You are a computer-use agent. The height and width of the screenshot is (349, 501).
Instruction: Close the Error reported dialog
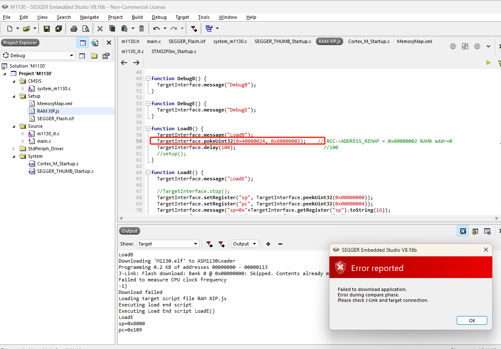pyautogui.click(x=486, y=250)
